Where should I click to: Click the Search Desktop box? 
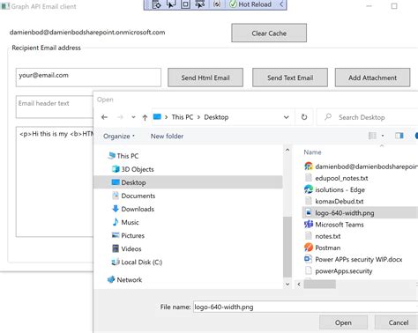click(368, 117)
